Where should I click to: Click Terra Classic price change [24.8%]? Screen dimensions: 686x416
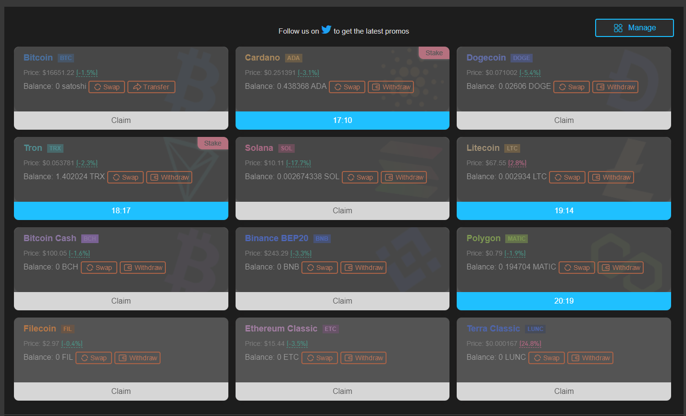pyautogui.click(x=531, y=343)
